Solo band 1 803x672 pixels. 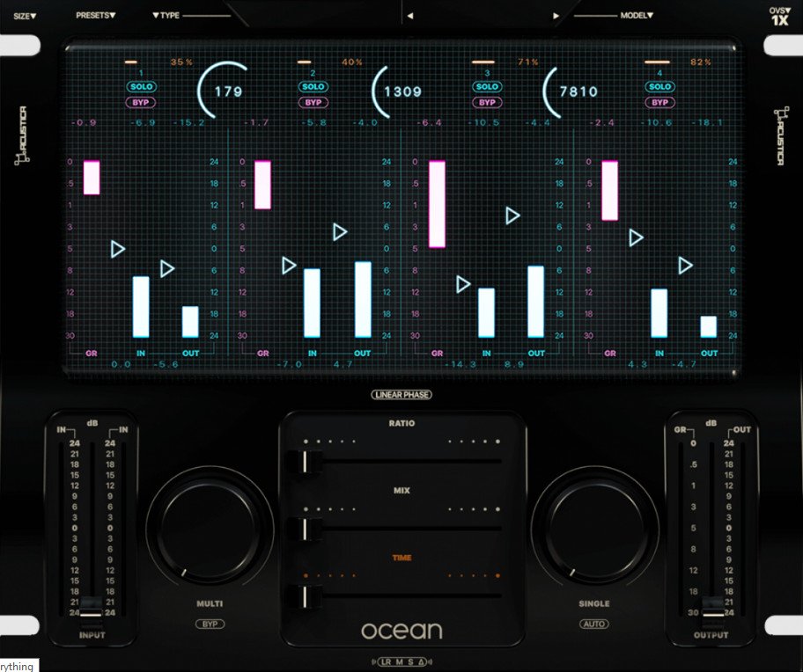tap(142, 87)
